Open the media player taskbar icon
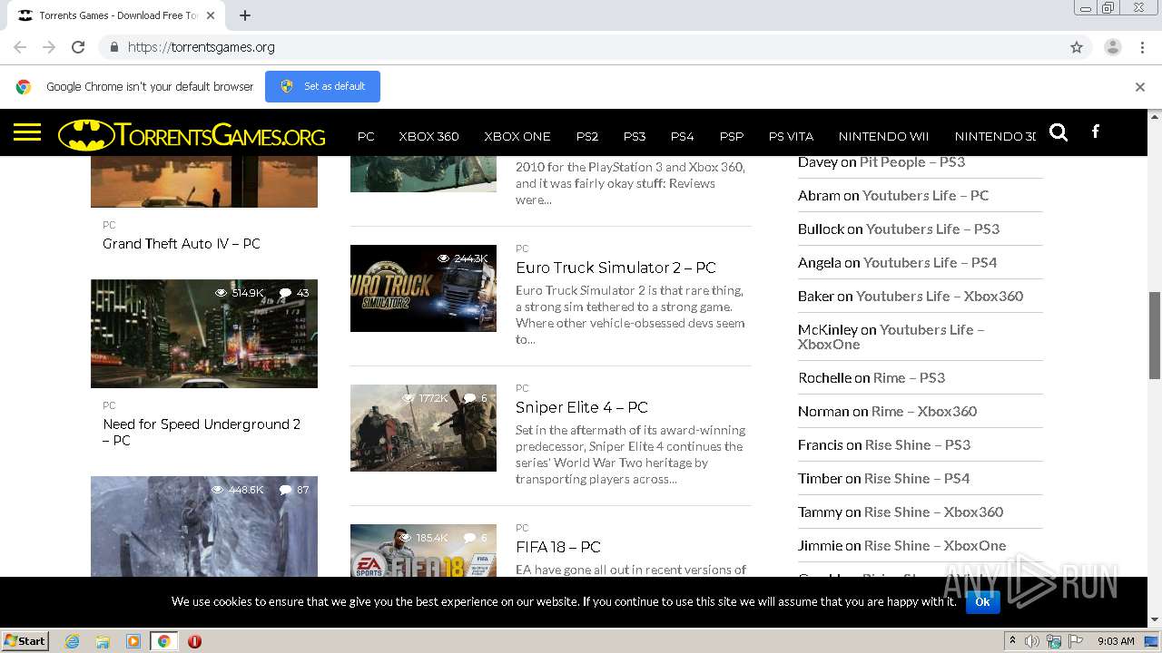 [133, 641]
